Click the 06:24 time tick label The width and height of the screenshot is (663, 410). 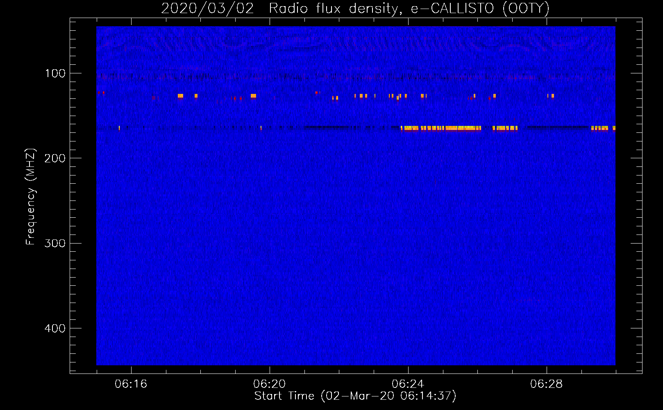click(x=408, y=384)
